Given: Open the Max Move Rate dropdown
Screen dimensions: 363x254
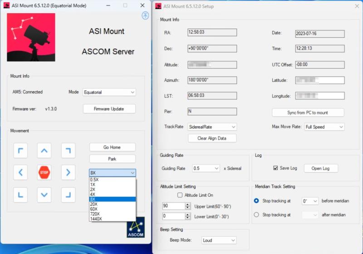Looking at the screenshot, I should [324, 127].
